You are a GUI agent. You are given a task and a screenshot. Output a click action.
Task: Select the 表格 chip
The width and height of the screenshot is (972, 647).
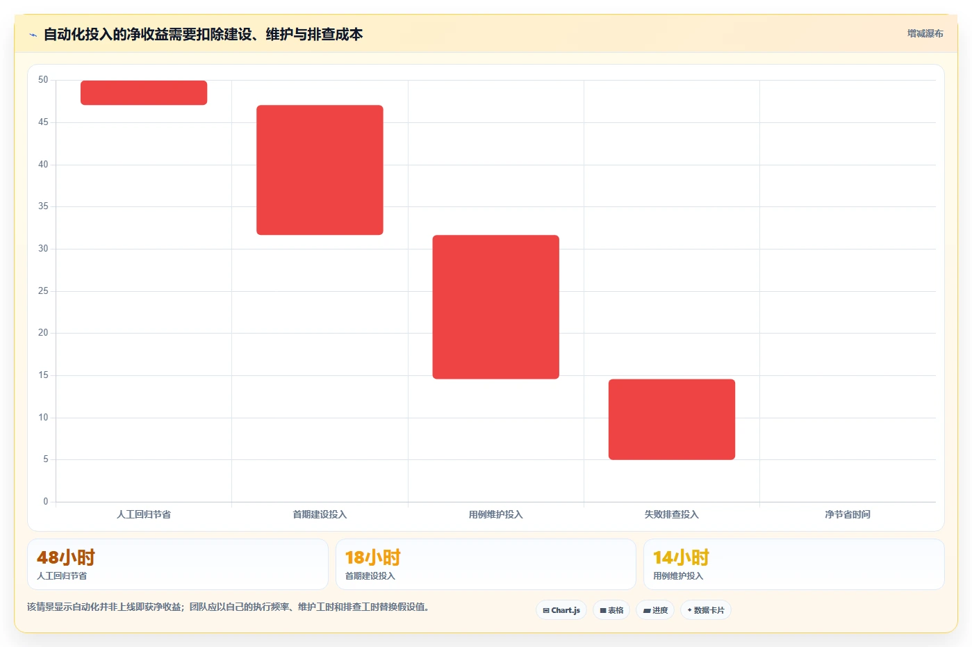coord(611,610)
